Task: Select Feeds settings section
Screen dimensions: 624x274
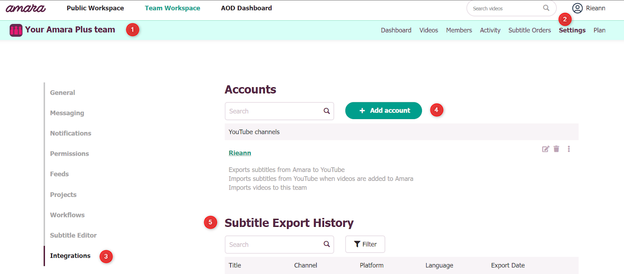Action: 59,174
